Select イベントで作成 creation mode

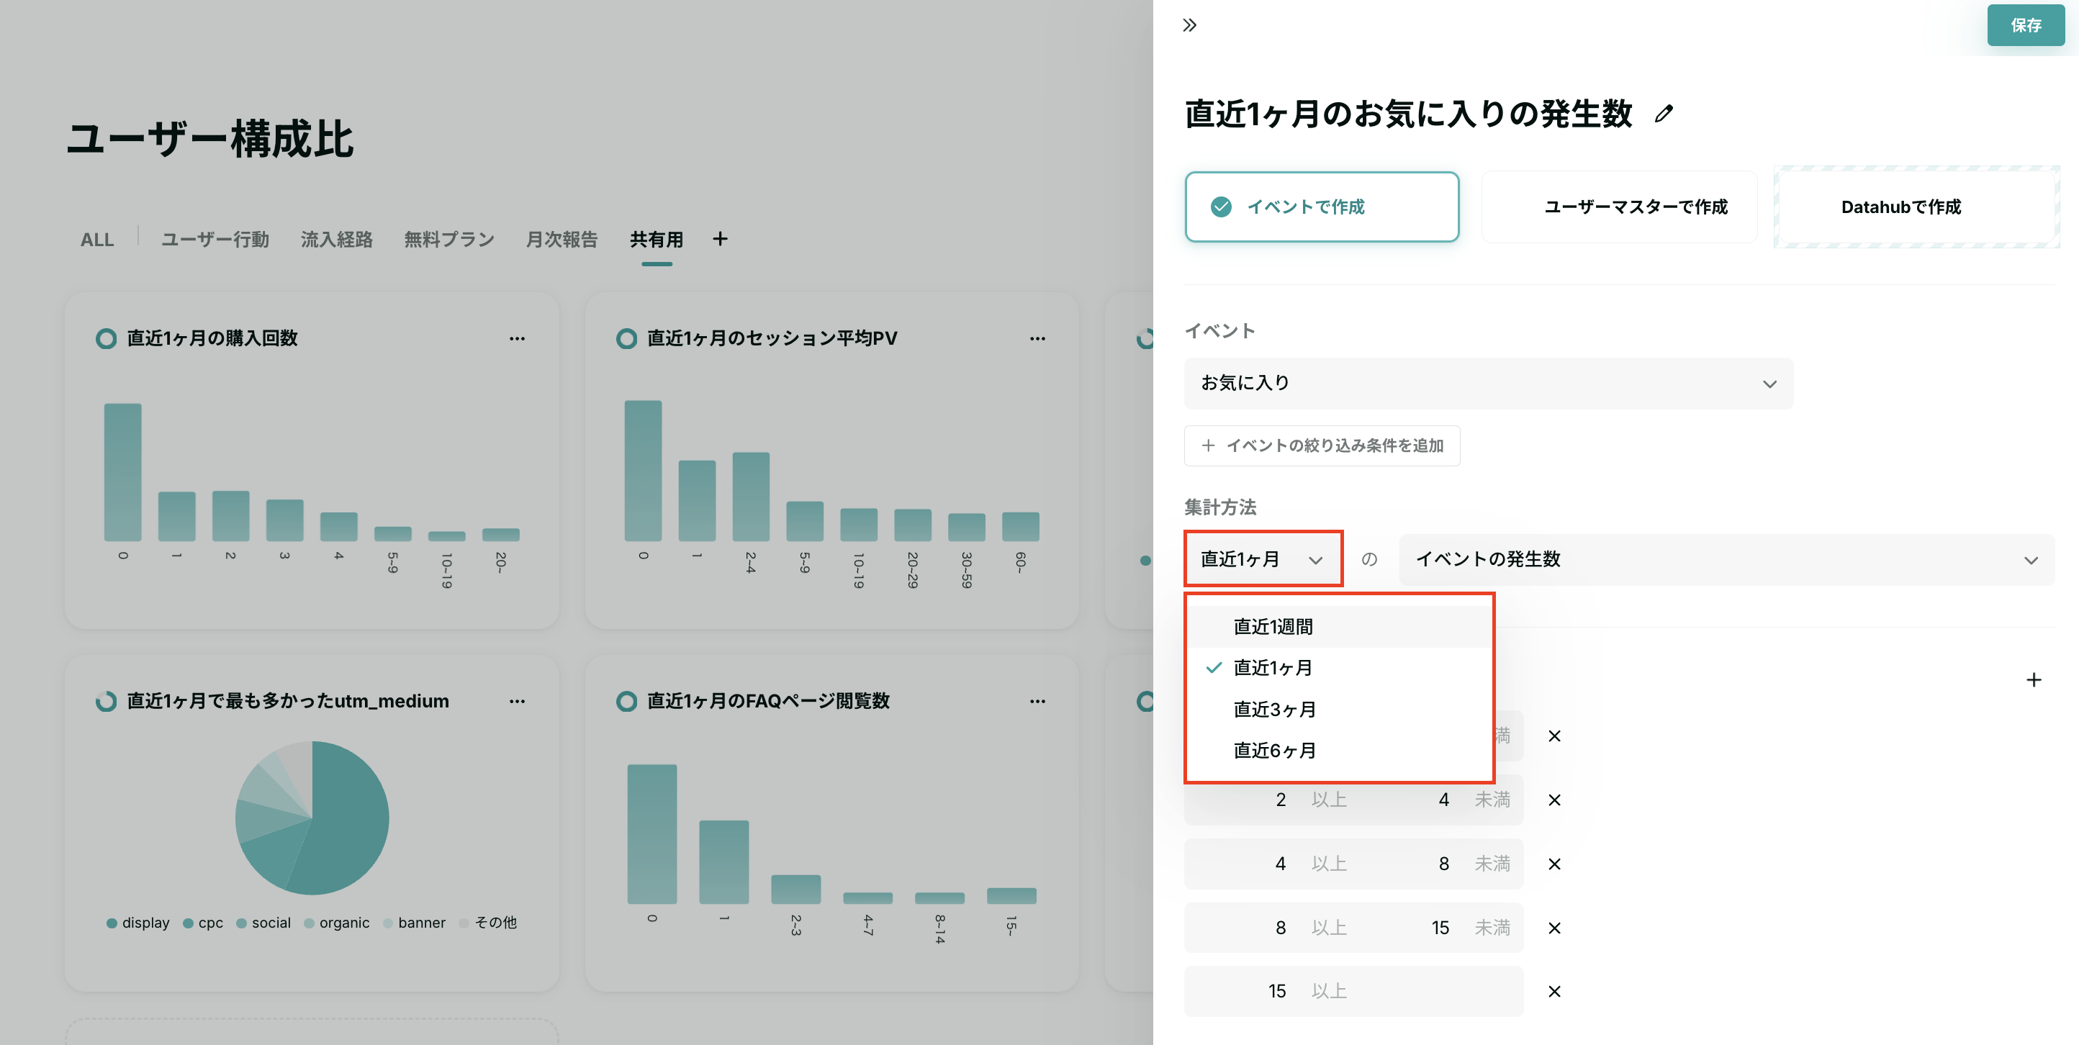pos(1321,207)
